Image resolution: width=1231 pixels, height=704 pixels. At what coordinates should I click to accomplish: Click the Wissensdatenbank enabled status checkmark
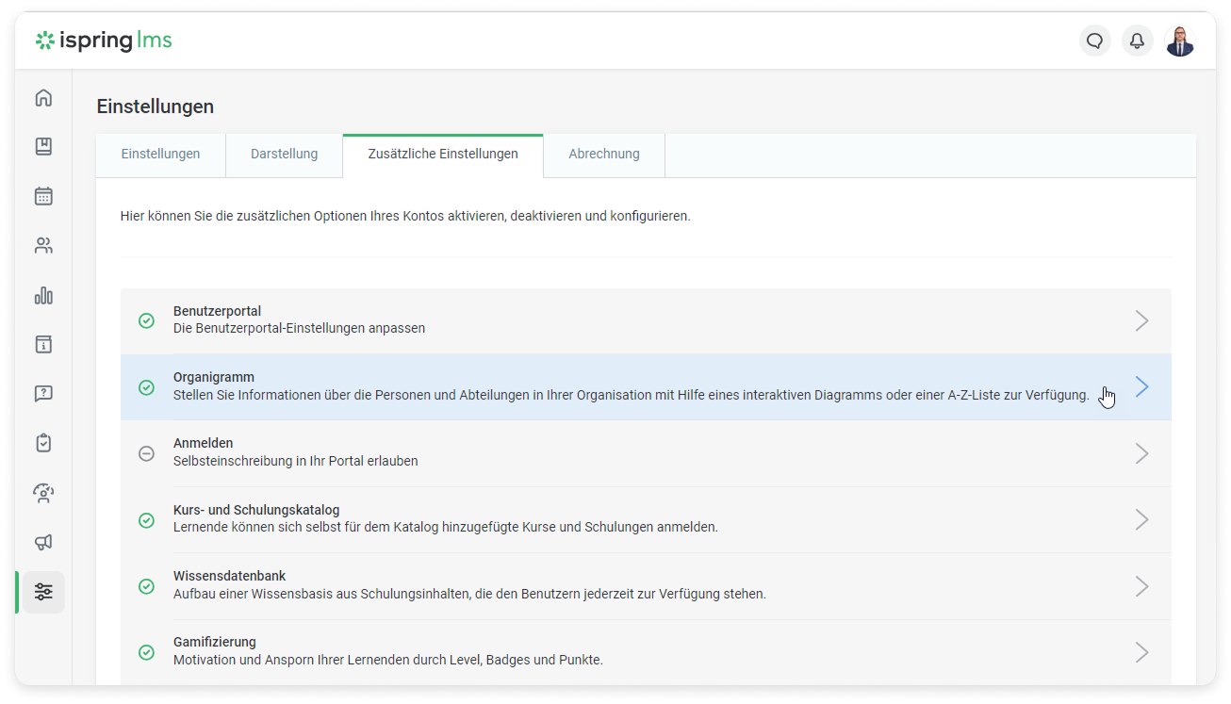pos(146,586)
